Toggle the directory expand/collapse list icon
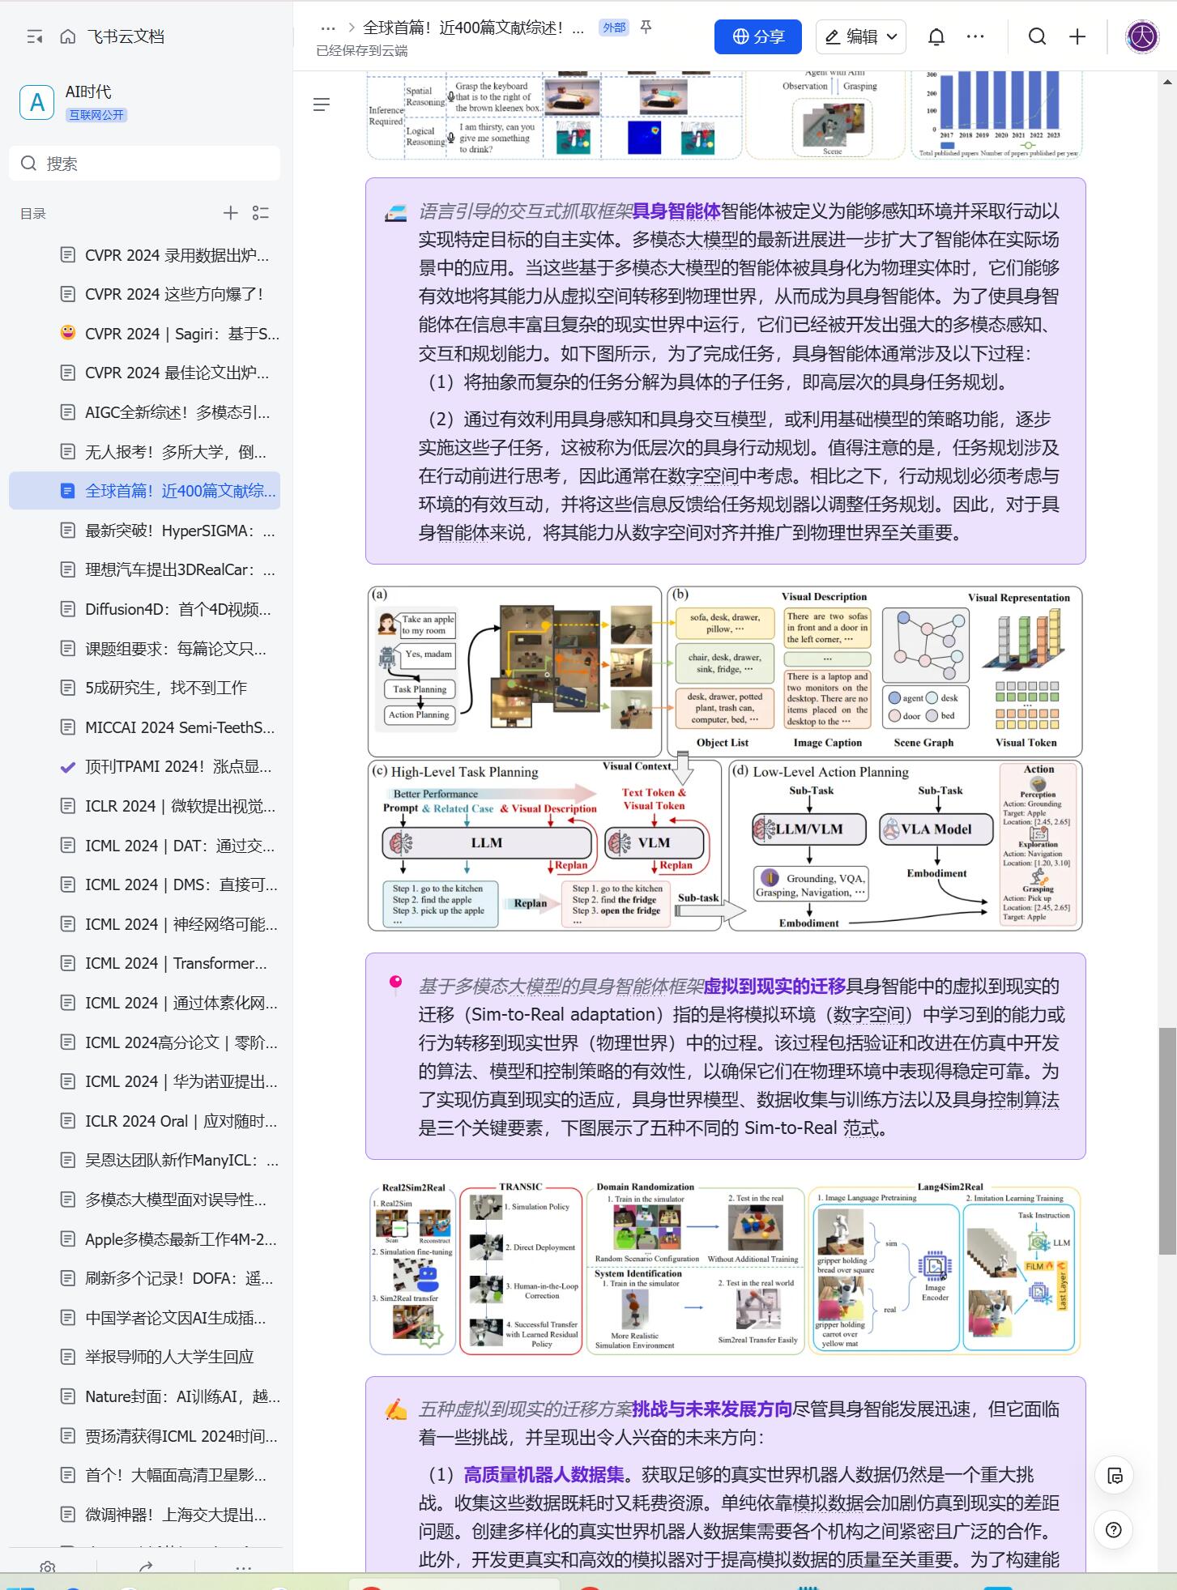The height and width of the screenshot is (1590, 1177). pyautogui.click(x=261, y=213)
